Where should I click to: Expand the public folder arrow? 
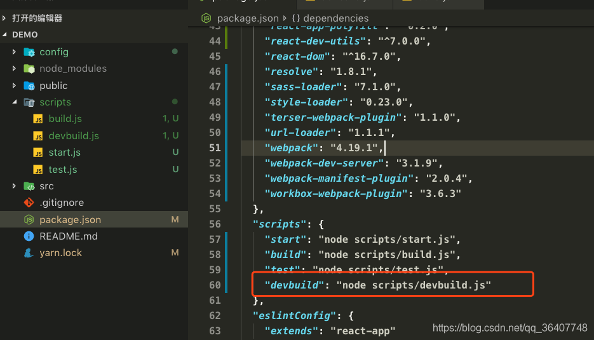point(14,86)
